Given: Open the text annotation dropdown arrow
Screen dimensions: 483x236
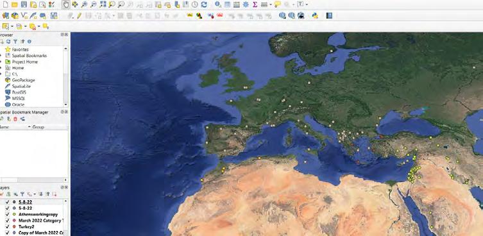Looking at the screenshot, I should 307,4.
